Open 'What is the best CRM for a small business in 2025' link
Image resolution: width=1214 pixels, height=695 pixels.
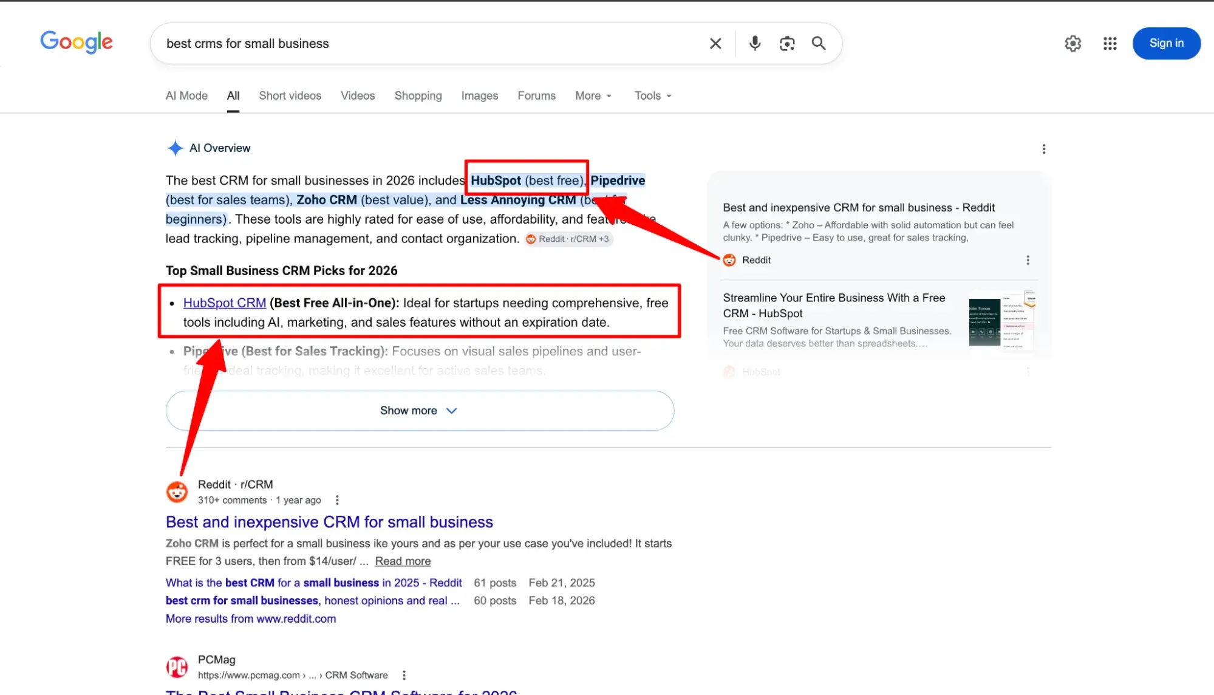point(313,583)
